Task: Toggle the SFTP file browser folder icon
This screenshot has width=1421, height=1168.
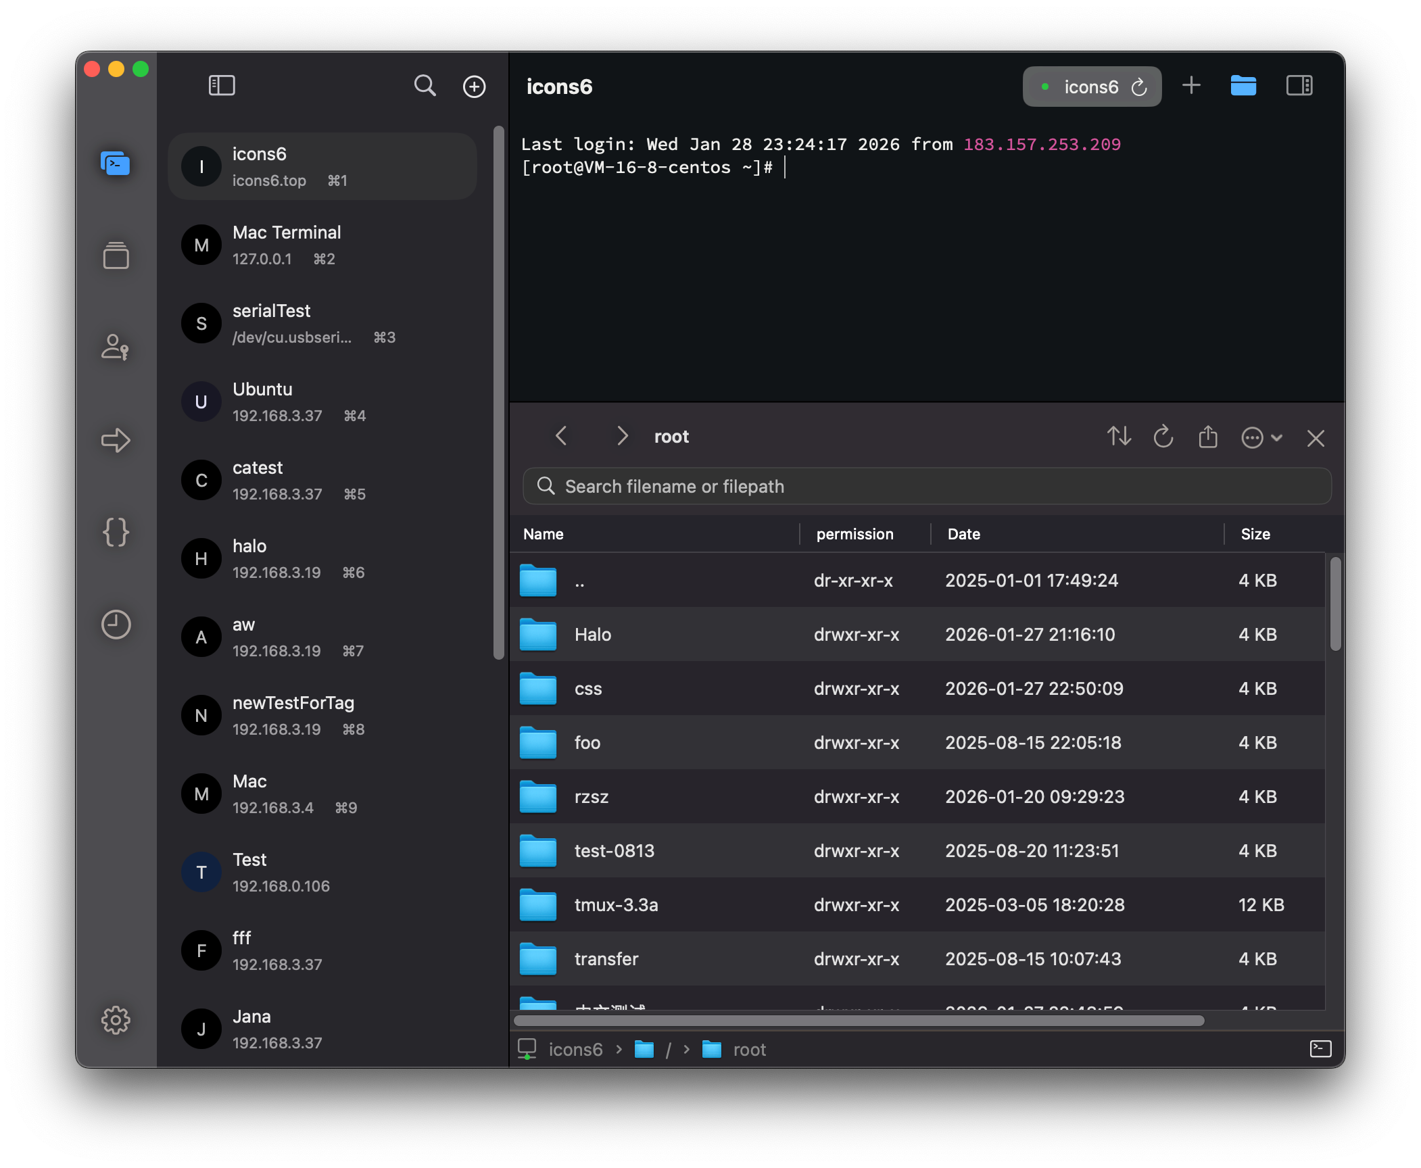Action: click(1243, 86)
